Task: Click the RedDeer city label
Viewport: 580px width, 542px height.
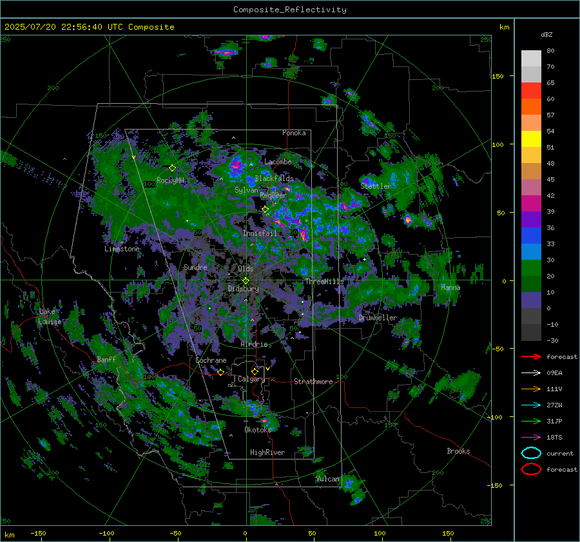Action: (273, 195)
